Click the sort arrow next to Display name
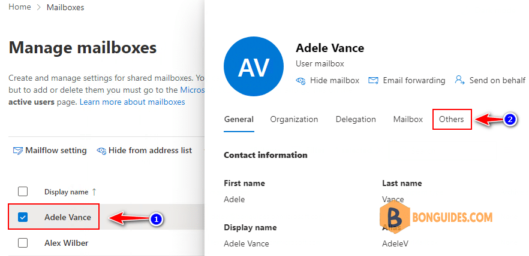Screen dimensions: 529x256 click(x=94, y=192)
